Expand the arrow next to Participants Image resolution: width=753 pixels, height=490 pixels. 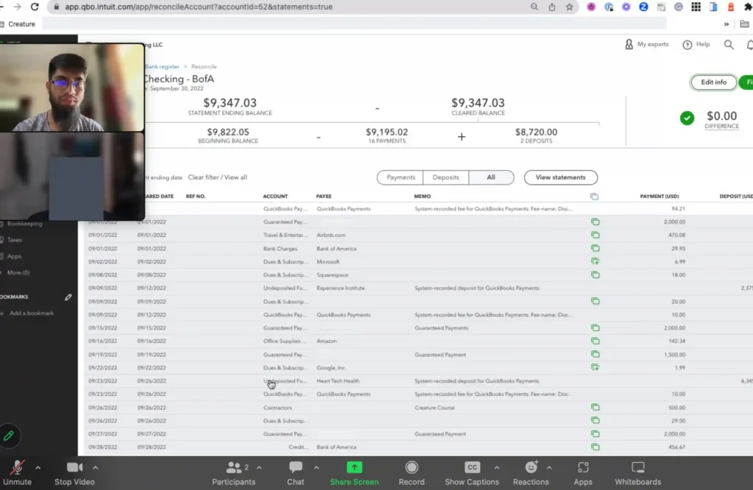point(259,467)
